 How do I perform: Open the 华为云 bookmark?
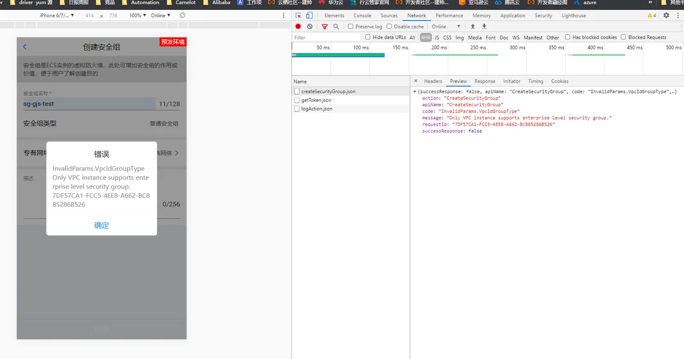click(x=331, y=2)
